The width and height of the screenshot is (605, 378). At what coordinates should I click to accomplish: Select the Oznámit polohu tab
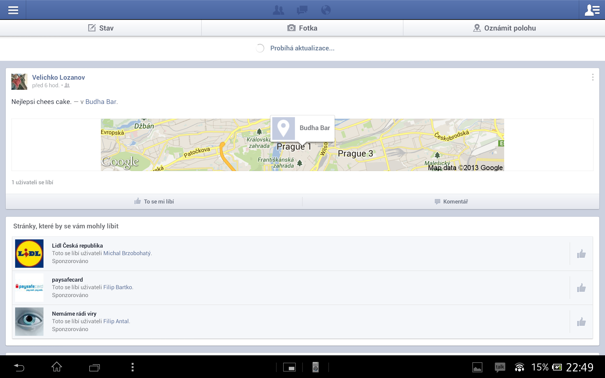tap(504, 28)
